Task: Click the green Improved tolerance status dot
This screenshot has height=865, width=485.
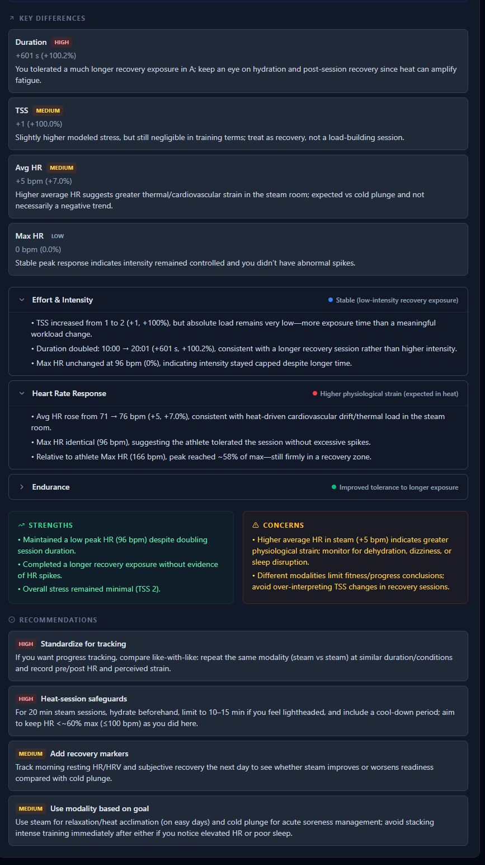Action: click(334, 487)
